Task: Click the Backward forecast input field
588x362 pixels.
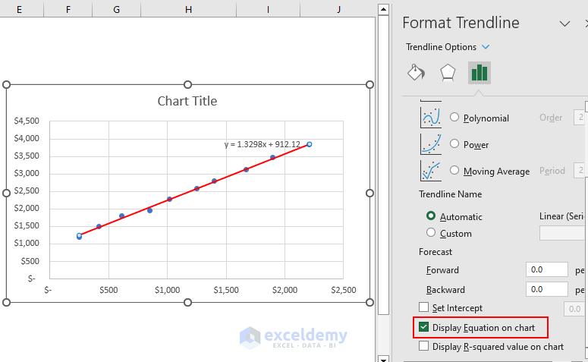Action: 547,289
